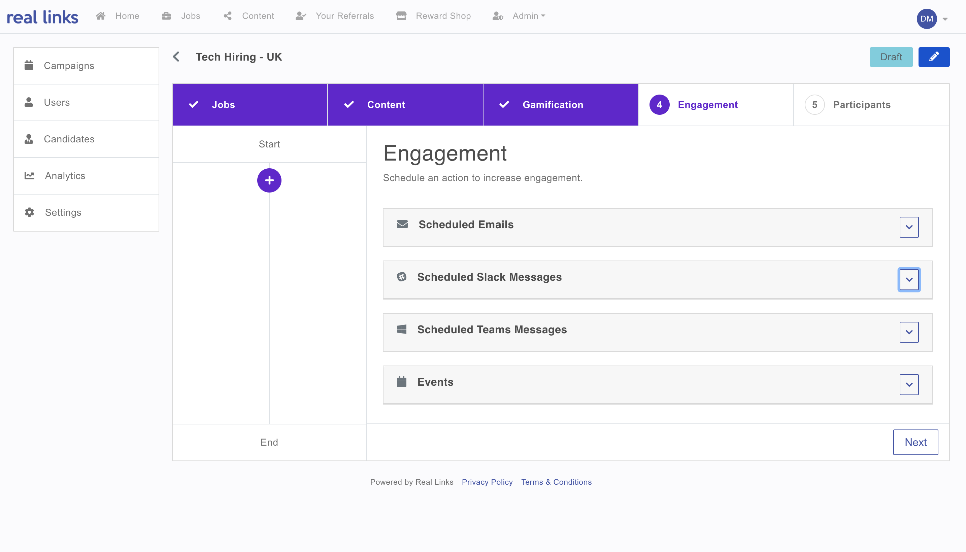Expand the Scheduled Teams Messages section

pyautogui.click(x=909, y=332)
